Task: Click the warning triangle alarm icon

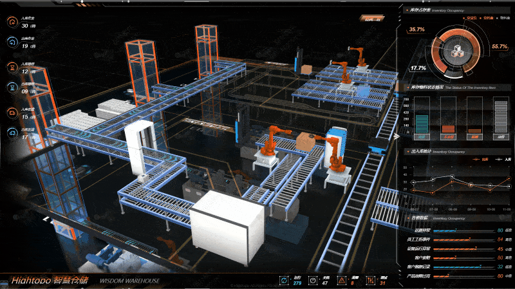Action: click(342, 281)
